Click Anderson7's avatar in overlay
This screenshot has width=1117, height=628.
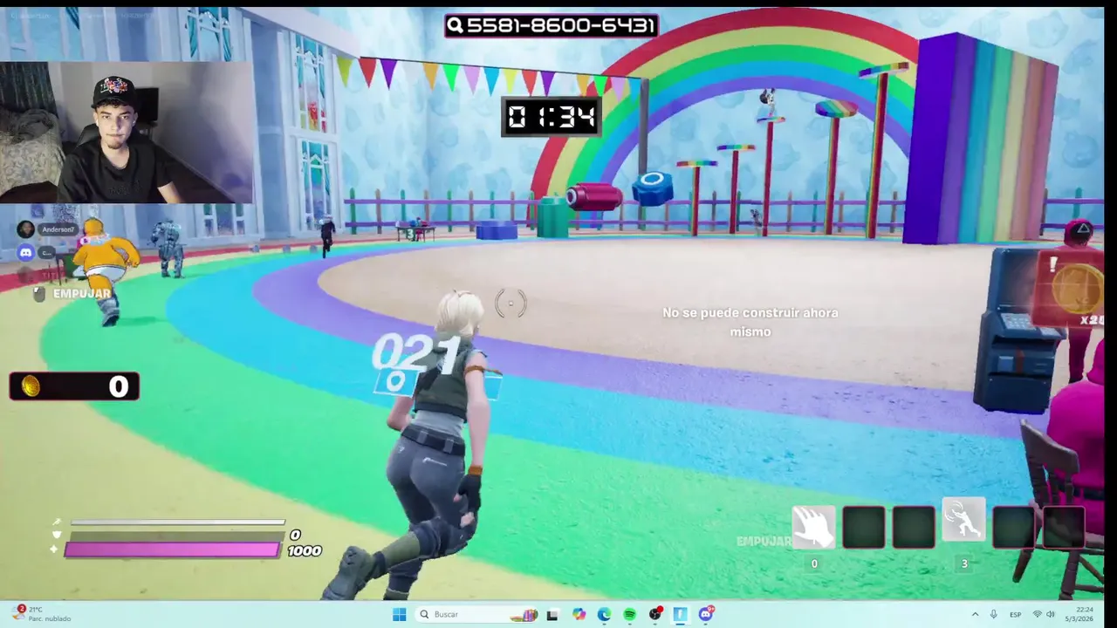[x=25, y=229]
